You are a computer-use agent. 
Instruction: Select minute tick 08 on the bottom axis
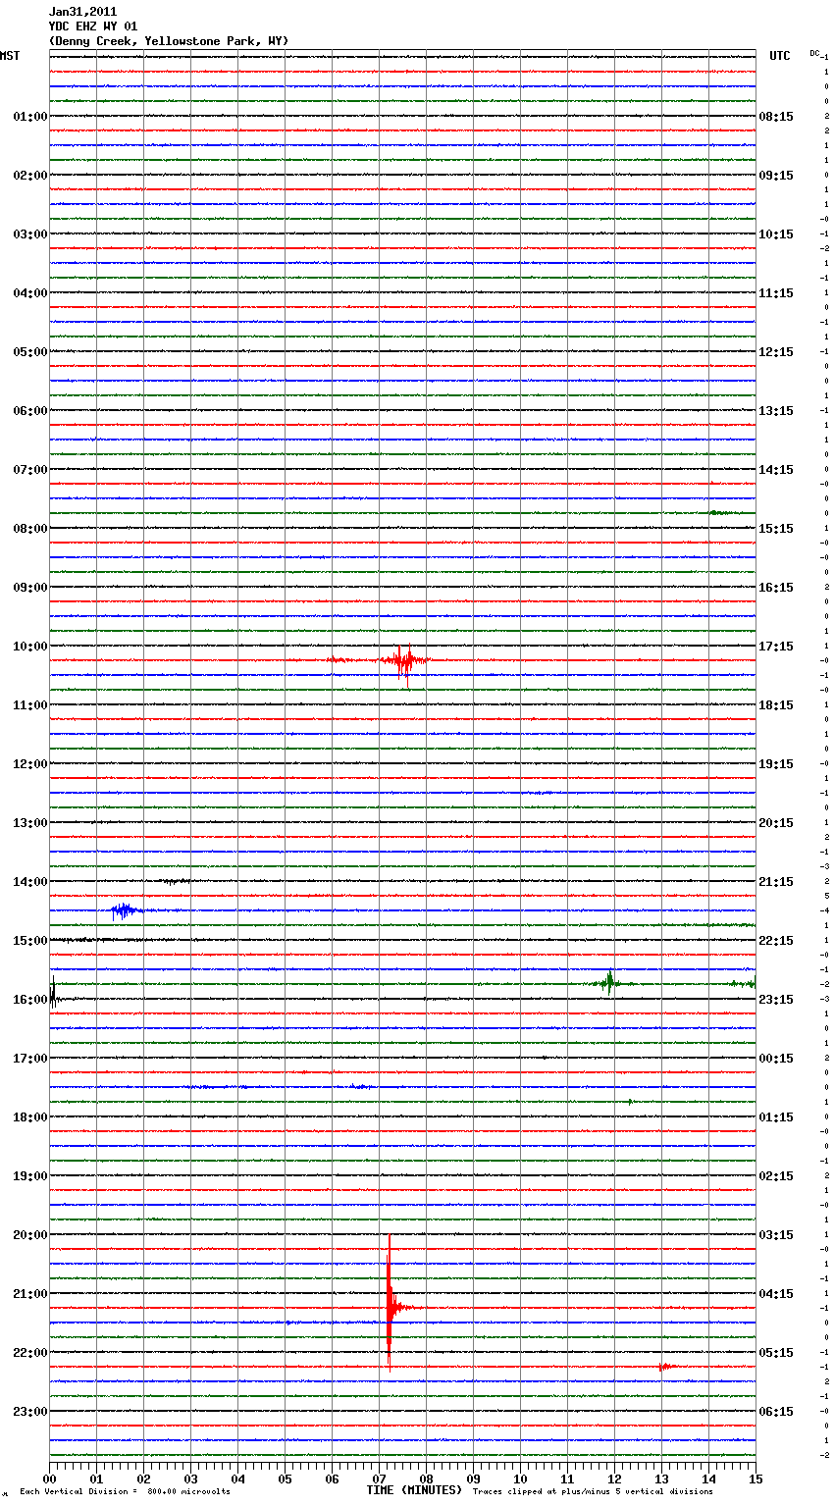[426, 1479]
